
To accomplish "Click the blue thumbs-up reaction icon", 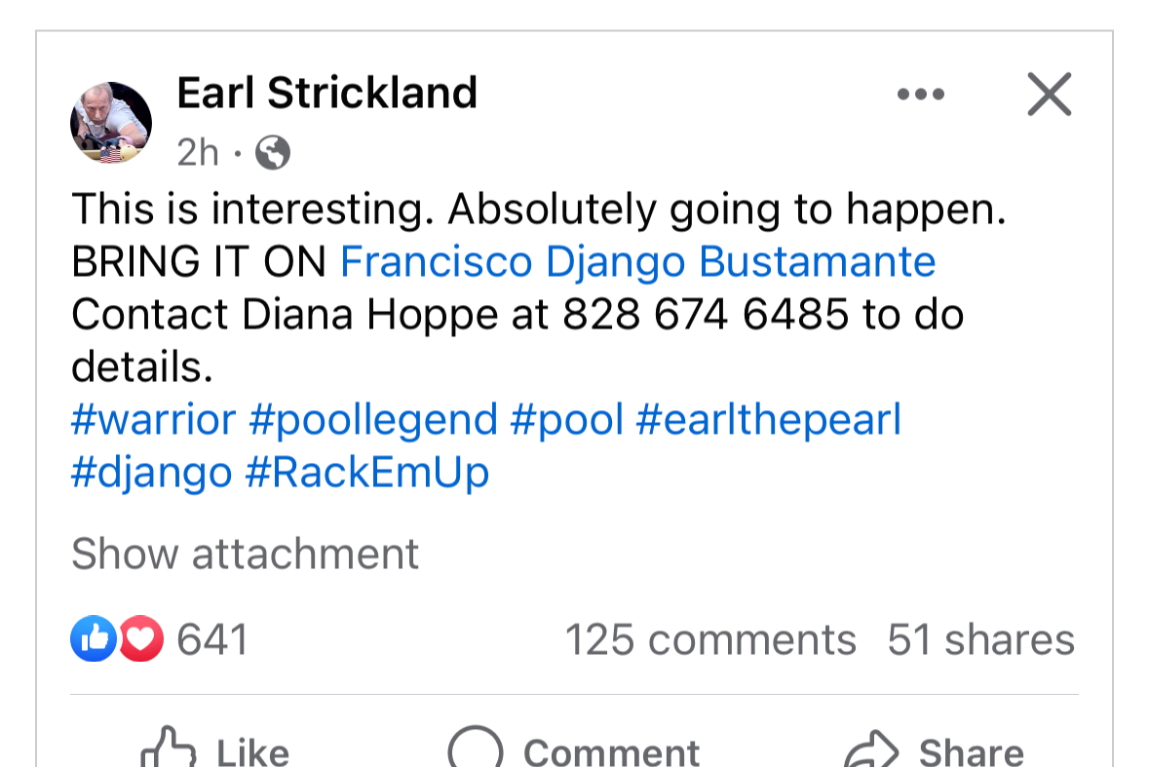I will (94, 639).
